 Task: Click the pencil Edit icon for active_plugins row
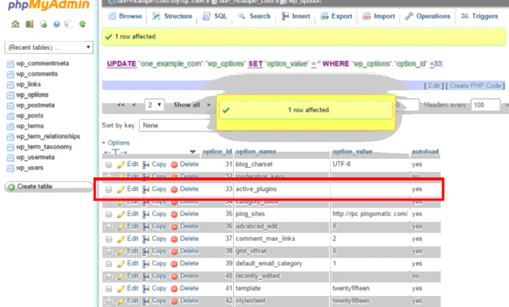121,190
